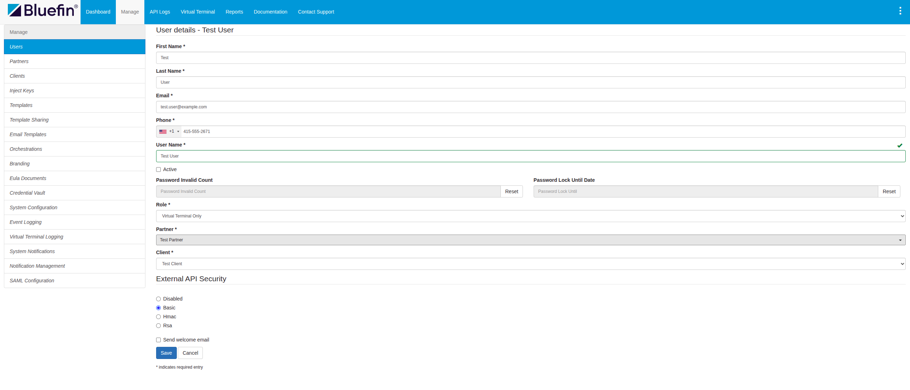This screenshot has width=910, height=390.
Task: Click the green username validation checkmark
Action: pyautogui.click(x=900, y=145)
